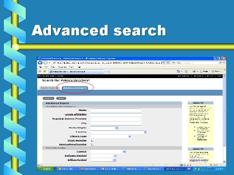Click into the Regional Service Provider field
The image size is (234, 175).
(x=116, y=119)
